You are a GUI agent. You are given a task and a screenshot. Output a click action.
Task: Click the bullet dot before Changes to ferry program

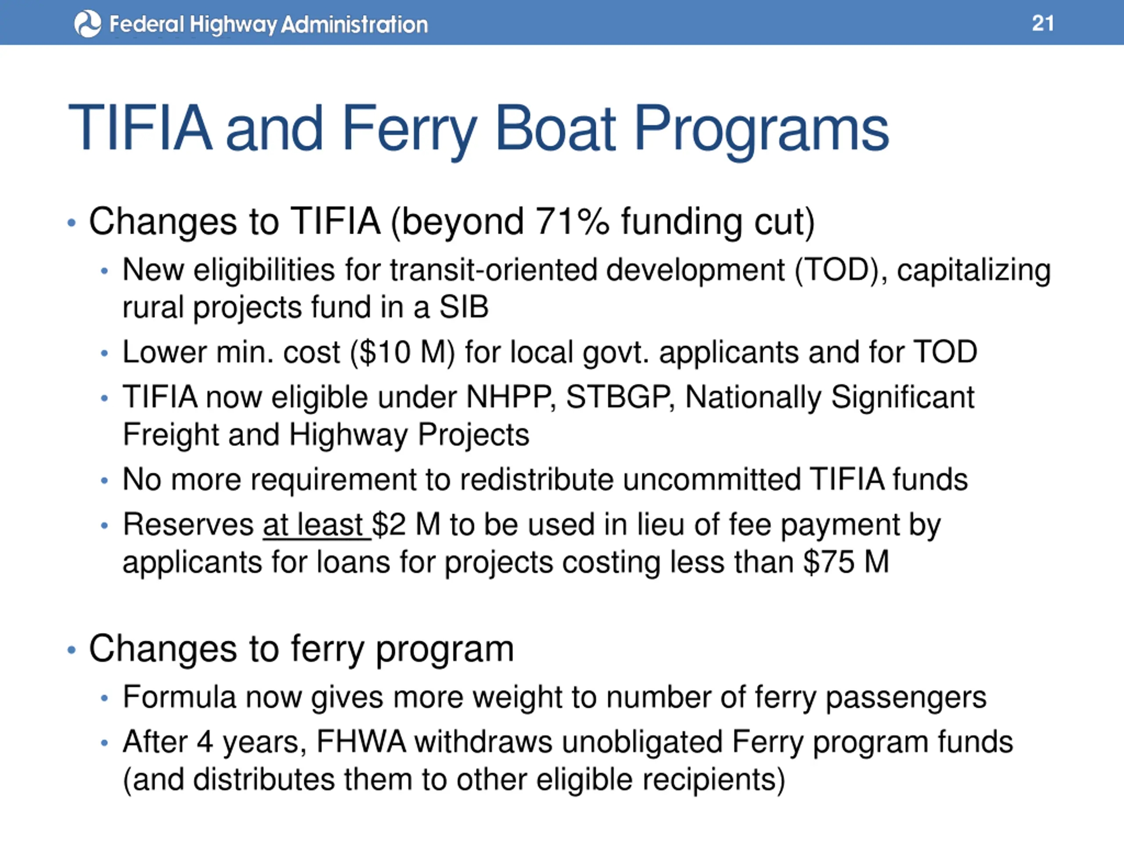(72, 650)
